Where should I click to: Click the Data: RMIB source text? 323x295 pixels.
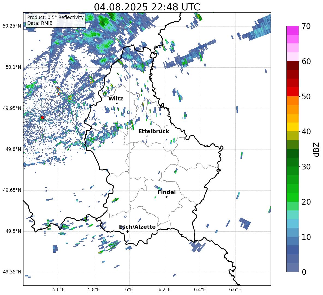(x=40, y=23)
